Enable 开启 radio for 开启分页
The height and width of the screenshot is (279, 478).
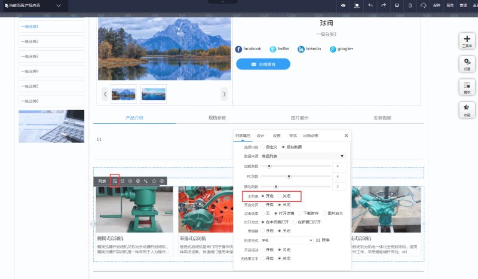click(x=263, y=204)
